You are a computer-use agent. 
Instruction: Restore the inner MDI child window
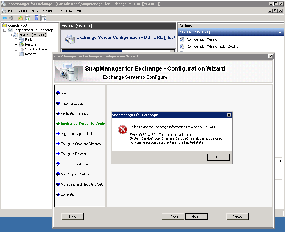pyautogui.click(x=275, y=11)
